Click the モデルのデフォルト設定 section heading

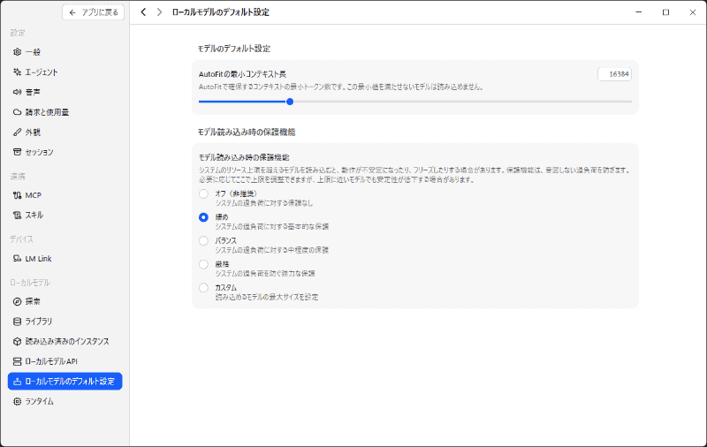click(x=234, y=49)
